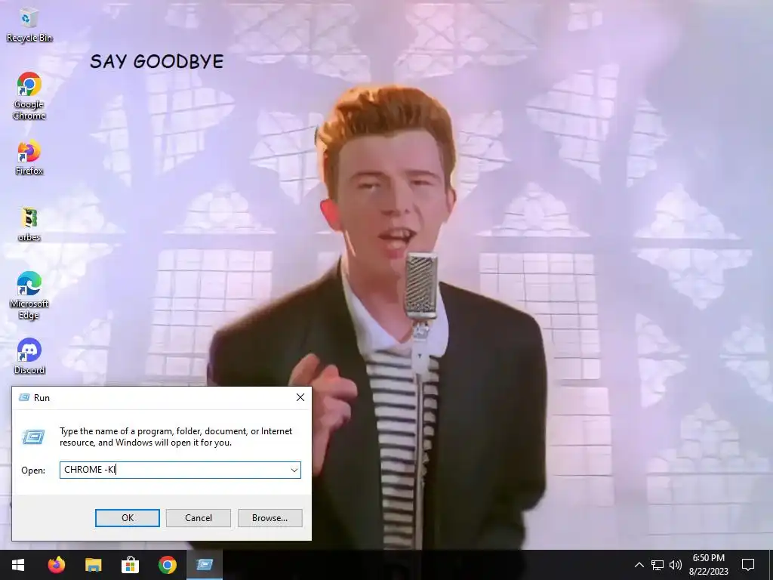Open the Recycle Bin desktop icon
This screenshot has height=580, width=773.
pyautogui.click(x=29, y=25)
